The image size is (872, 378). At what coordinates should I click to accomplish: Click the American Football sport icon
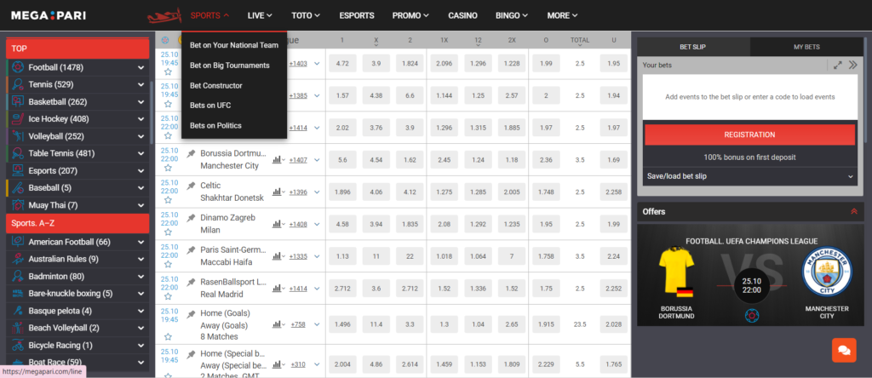pos(18,242)
